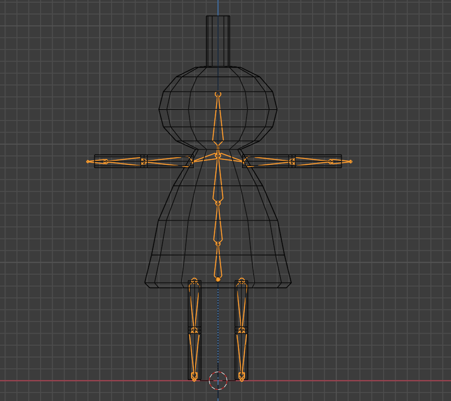Click the knee joint of the right-side leg
Screen dimensions: 451x401
point(242,330)
